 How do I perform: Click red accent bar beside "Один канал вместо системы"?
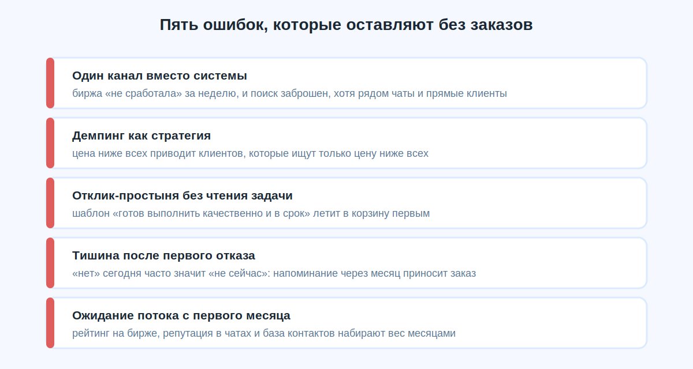[x=50, y=83]
